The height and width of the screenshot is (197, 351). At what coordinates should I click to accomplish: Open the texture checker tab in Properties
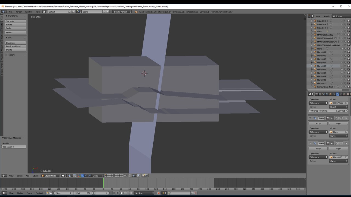point(348,94)
